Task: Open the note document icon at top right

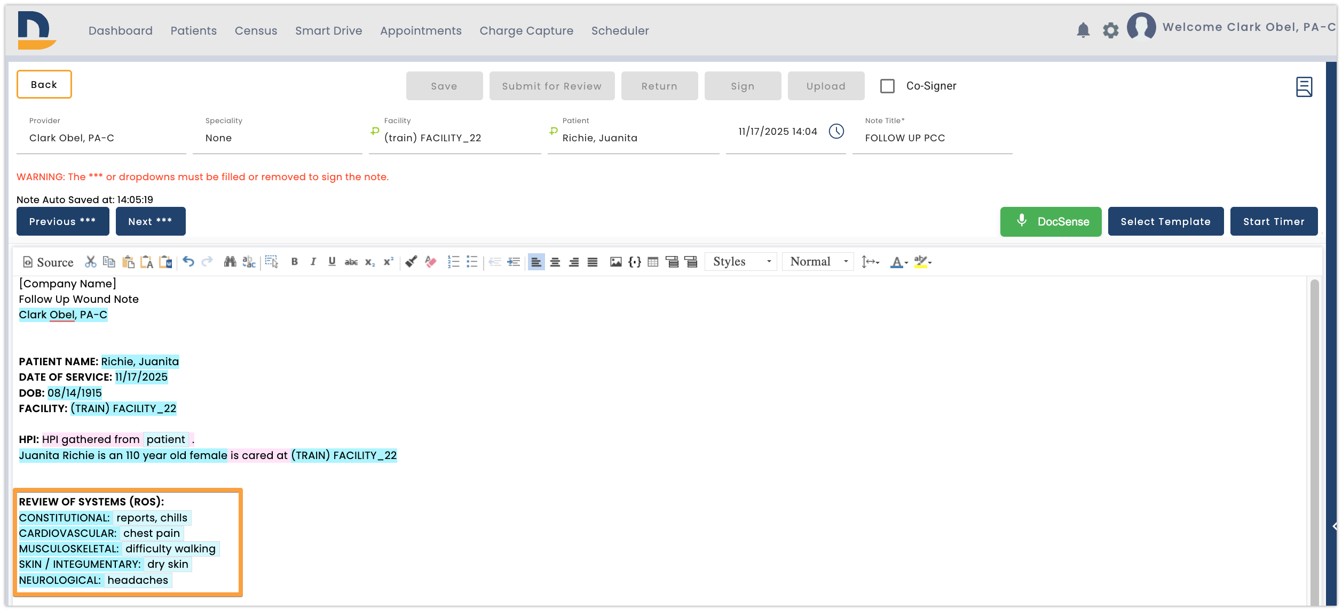Action: coord(1304,86)
